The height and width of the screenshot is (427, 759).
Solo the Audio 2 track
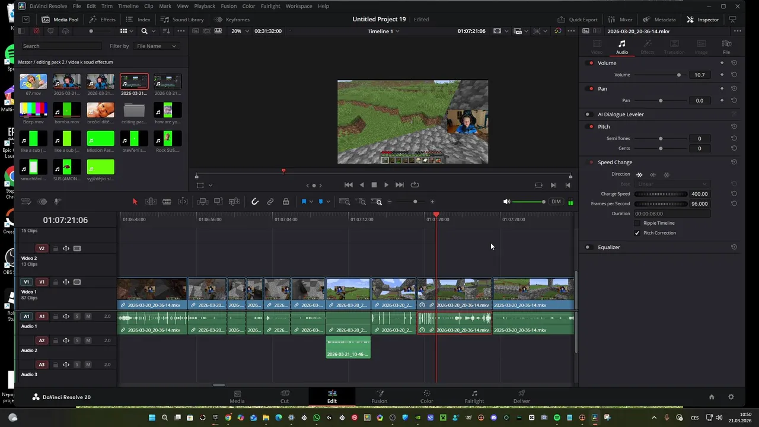point(77,340)
